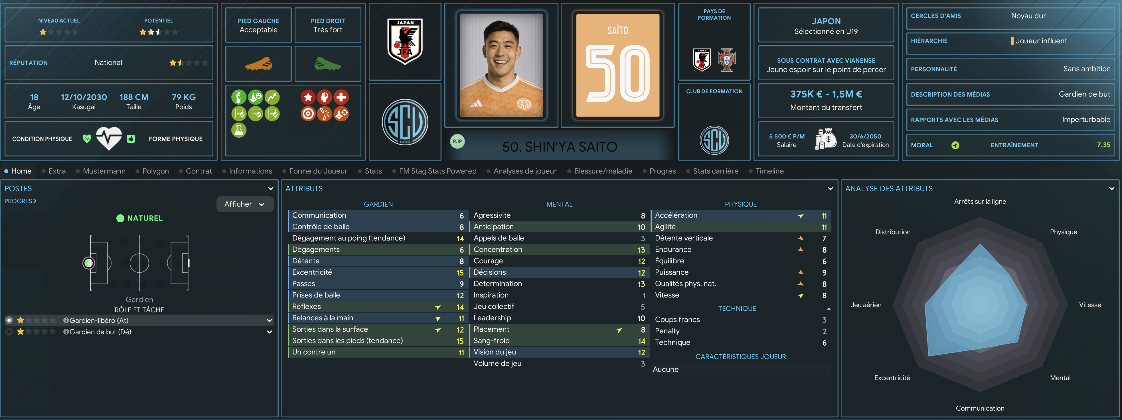
Task: Click the red head with target icon
Action: 325,97
